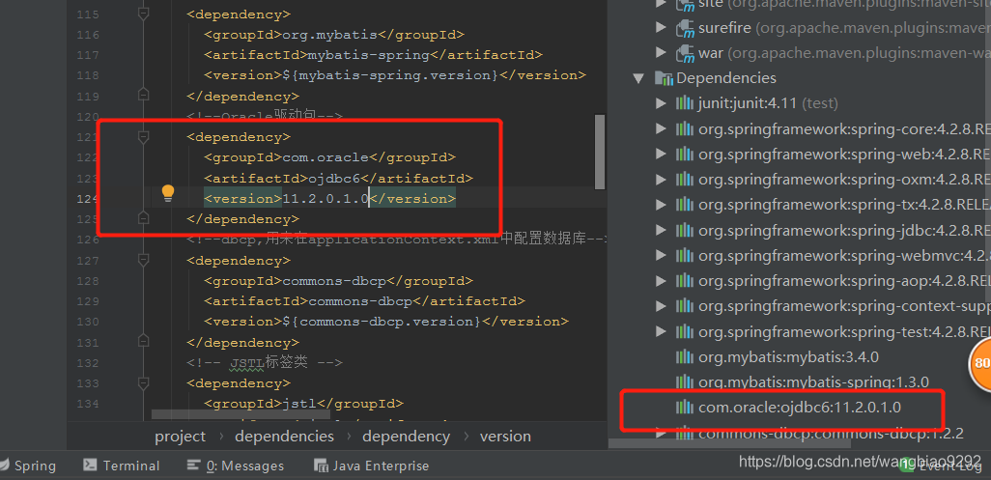Click the spring-core library icon
The height and width of the screenshot is (480, 991).
tap(685, 128)
